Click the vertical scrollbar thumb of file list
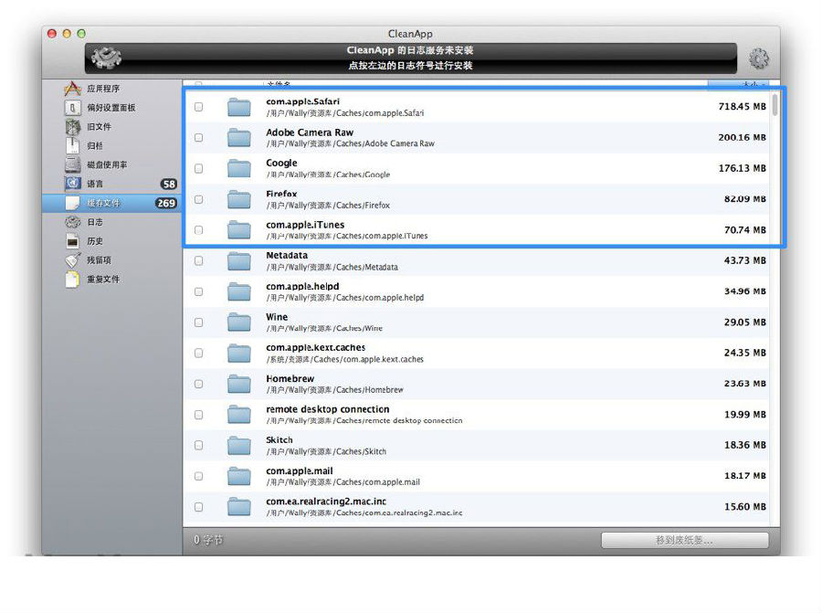822x613 pixels. click(x=775, y=103)
